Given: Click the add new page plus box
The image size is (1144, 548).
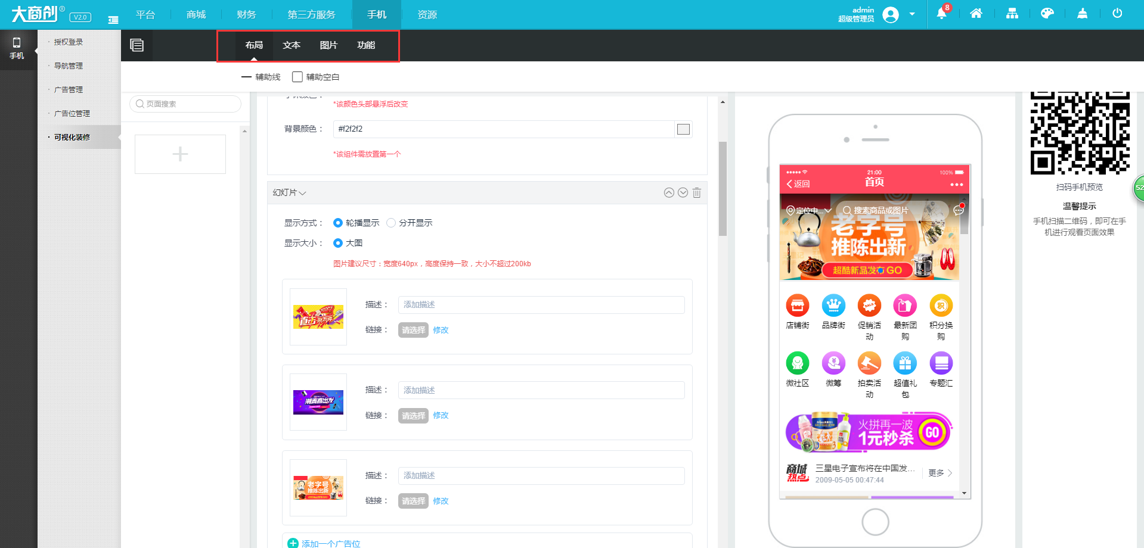Looking at the screenshot, I should 180,154.
